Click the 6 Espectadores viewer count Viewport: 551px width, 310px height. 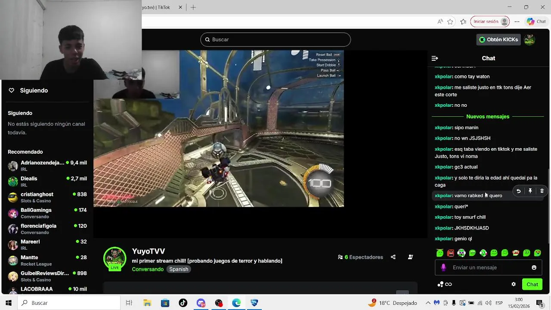click(x=360, y=257)
